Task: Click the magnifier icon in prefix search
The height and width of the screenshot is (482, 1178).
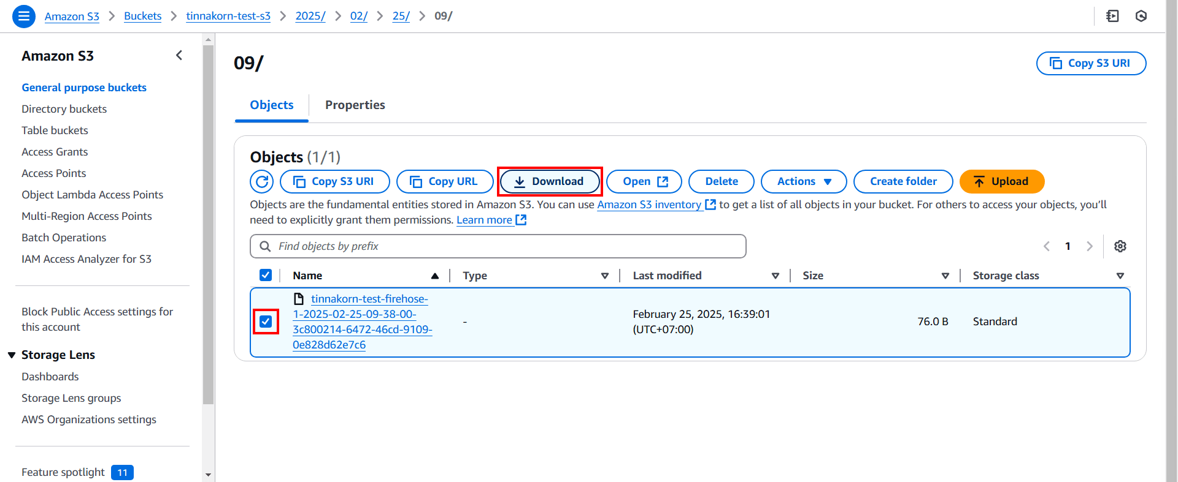Action: 265,246
